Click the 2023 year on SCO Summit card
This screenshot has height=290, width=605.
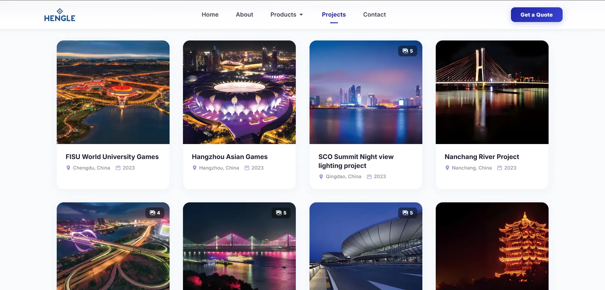click(x=380, y=177)
